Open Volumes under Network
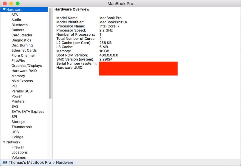 coord(19,157)
